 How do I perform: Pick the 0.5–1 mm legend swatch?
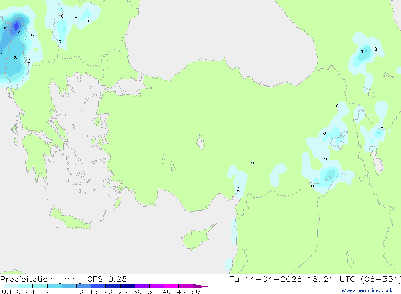[26, 286]
